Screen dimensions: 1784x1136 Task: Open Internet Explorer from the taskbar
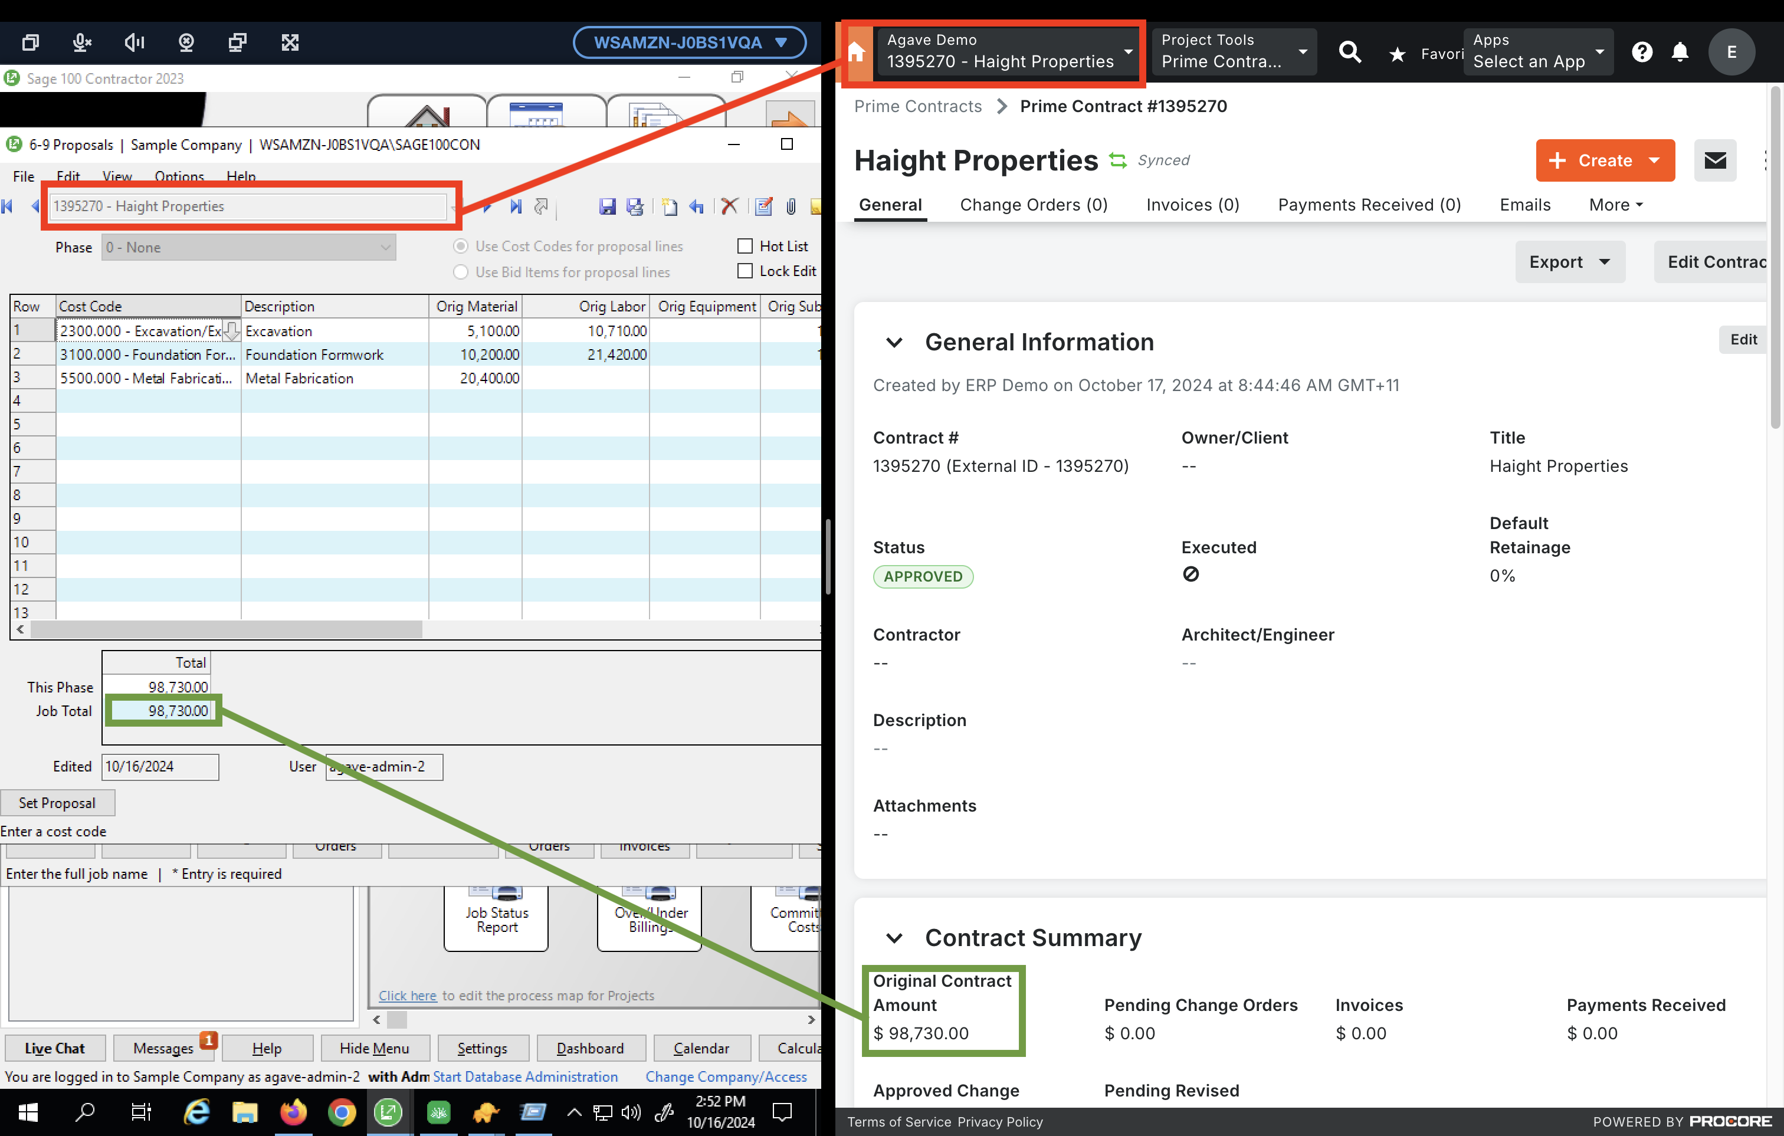[x=196, y=1112]
